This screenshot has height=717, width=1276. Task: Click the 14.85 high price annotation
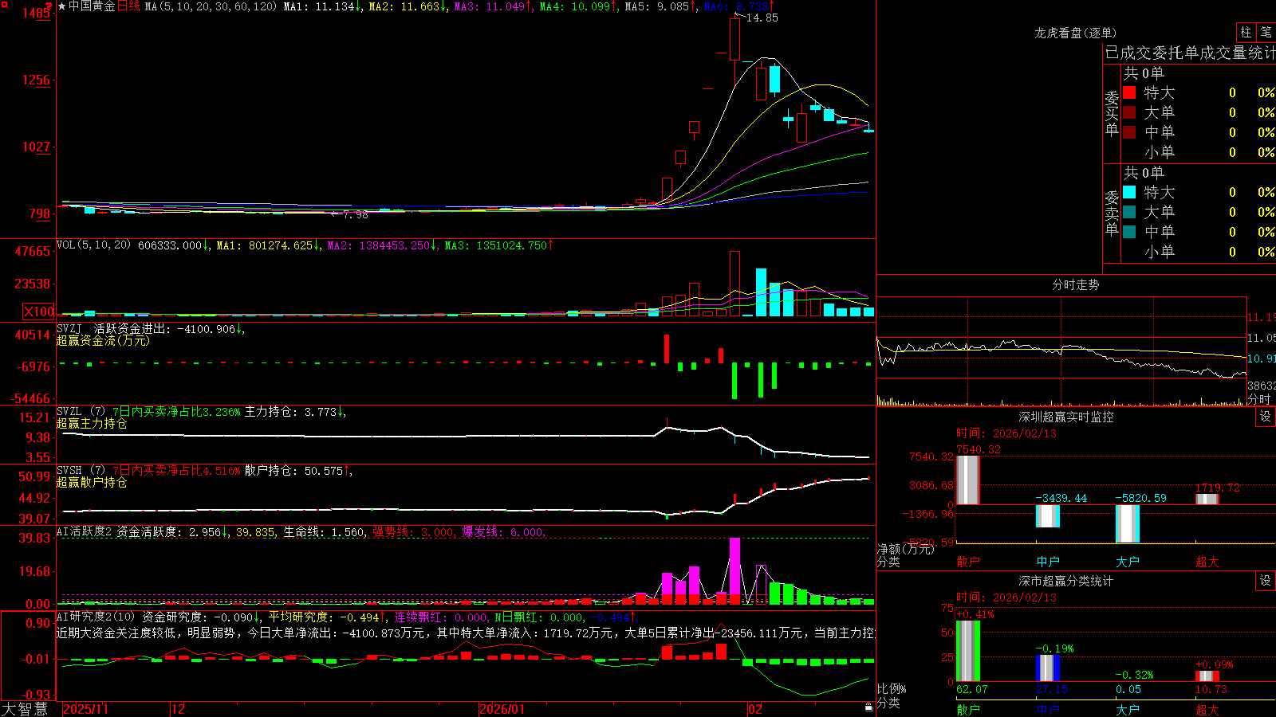tap(762, 18)
